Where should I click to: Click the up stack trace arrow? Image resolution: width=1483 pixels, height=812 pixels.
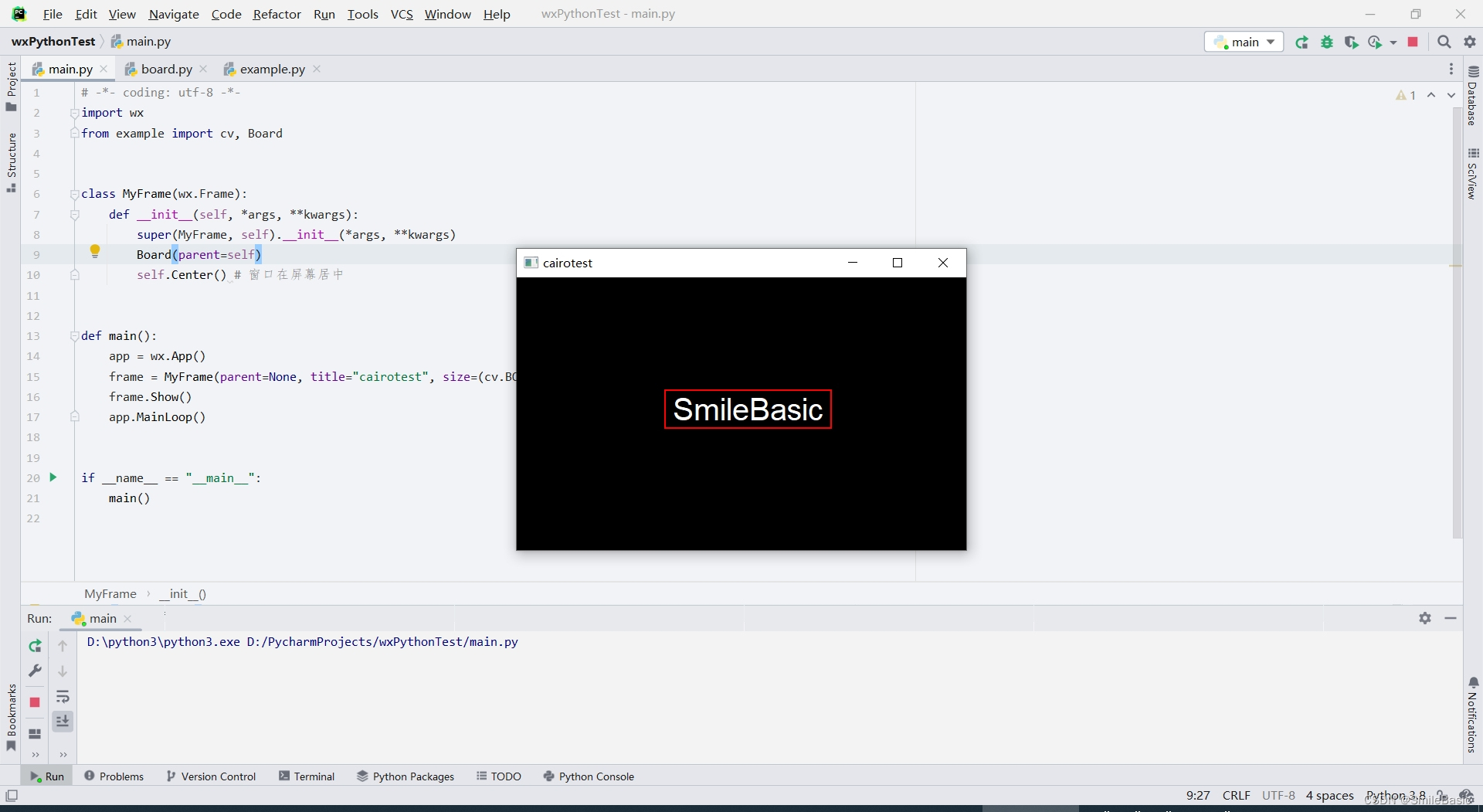click(63, 646)
